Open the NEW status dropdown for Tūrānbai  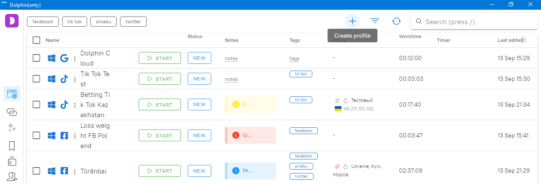[199, 171]
